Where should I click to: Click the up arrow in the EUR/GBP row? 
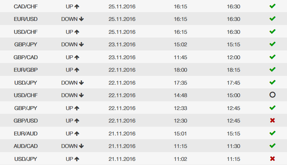coord(77,70)
